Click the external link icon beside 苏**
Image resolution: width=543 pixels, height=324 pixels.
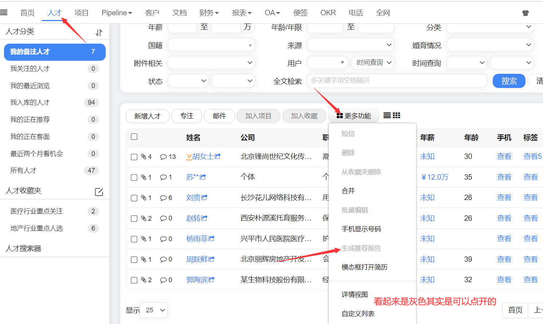203,177
